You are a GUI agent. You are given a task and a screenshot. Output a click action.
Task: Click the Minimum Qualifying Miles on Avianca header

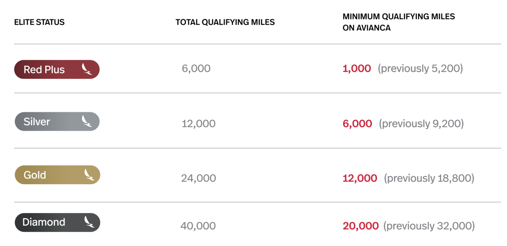[x=399, y=22]
